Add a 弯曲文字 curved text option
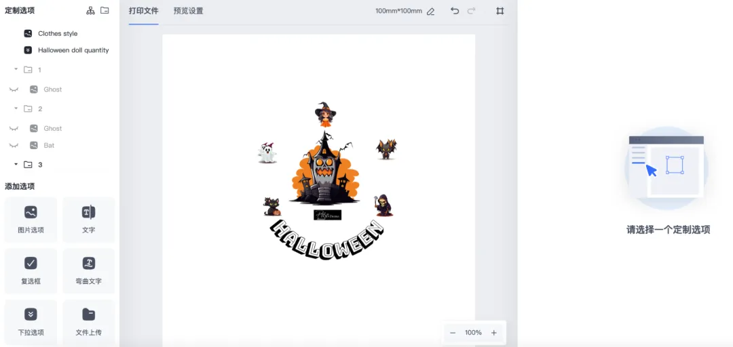The image size is (733, 347). point(89,271)
